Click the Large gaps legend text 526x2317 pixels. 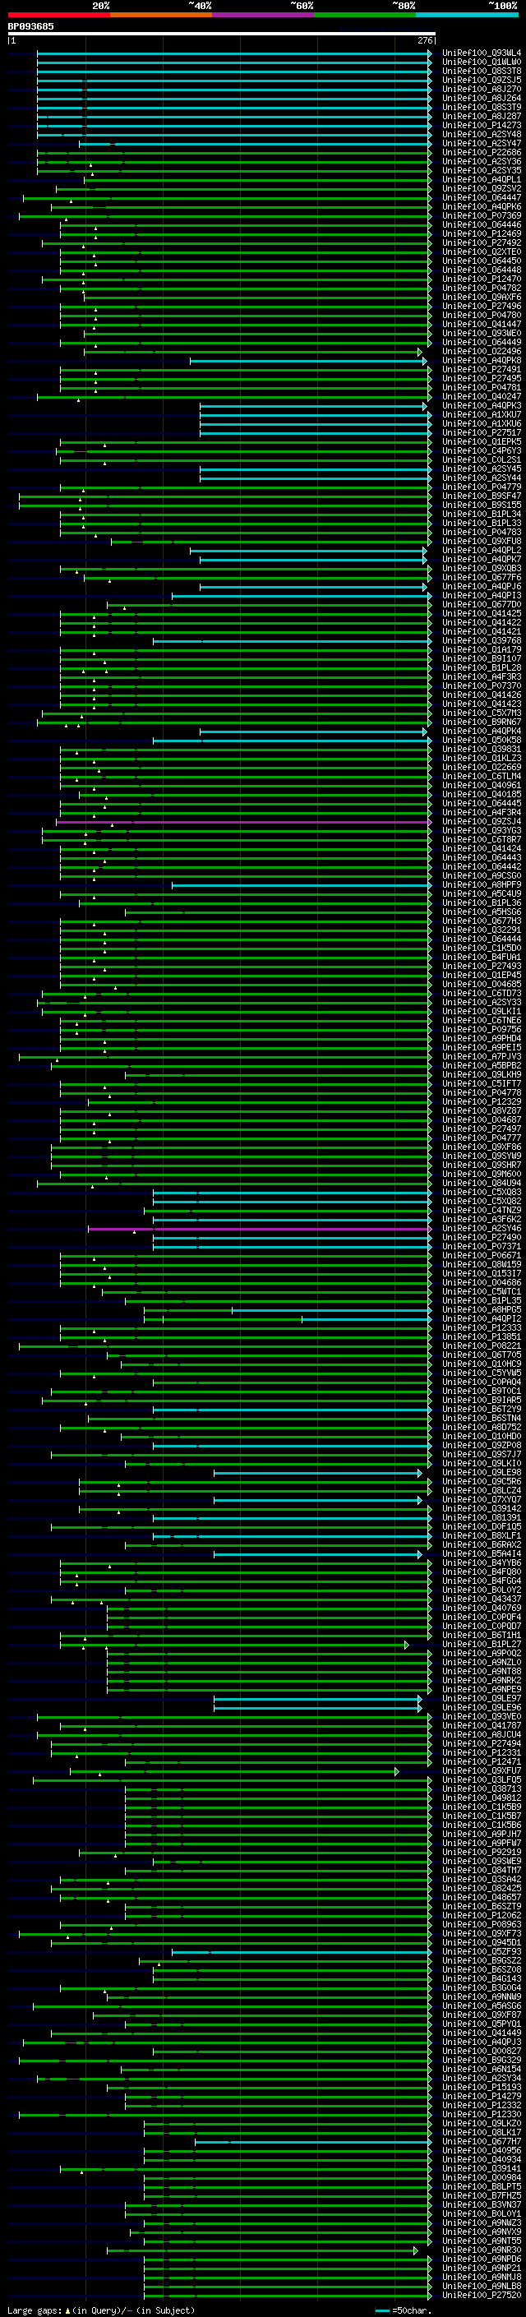35,2310
